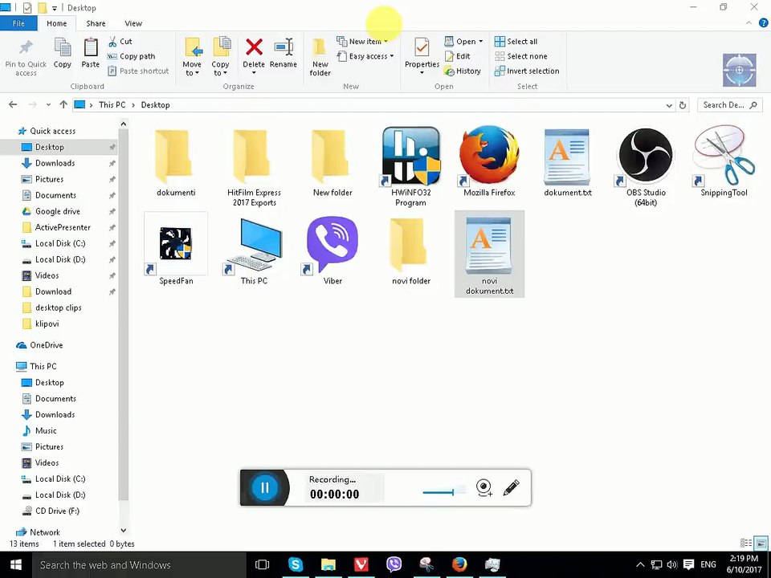Click the recorder pencil annotation icon

tap(512, 487)
